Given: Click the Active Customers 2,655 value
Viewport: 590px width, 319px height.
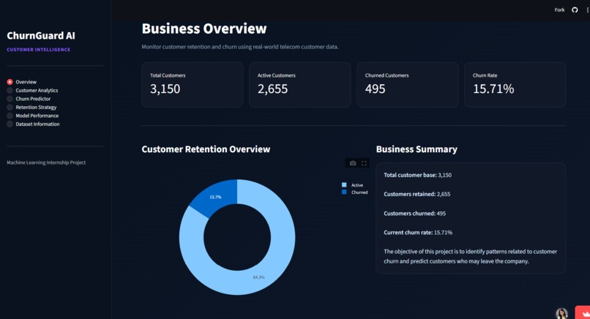Looking at the screenshot, I should [x=273, y=89].
